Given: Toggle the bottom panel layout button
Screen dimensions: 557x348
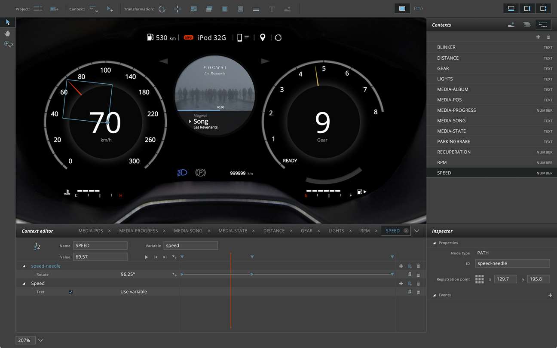Looking at the screenshot, I should tap(511, 9).
